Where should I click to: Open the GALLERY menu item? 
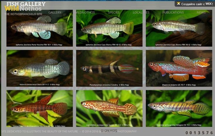tap(55, 12)
